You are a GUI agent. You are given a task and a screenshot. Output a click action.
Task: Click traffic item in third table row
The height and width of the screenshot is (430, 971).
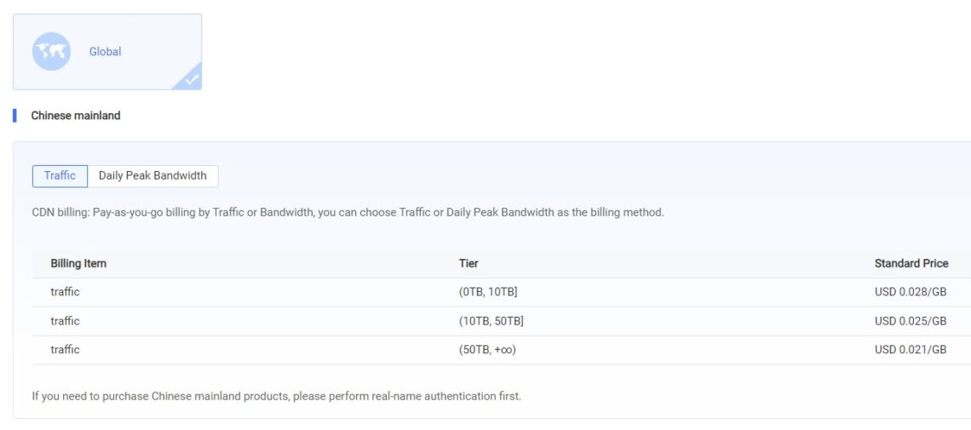click(66, 350)
